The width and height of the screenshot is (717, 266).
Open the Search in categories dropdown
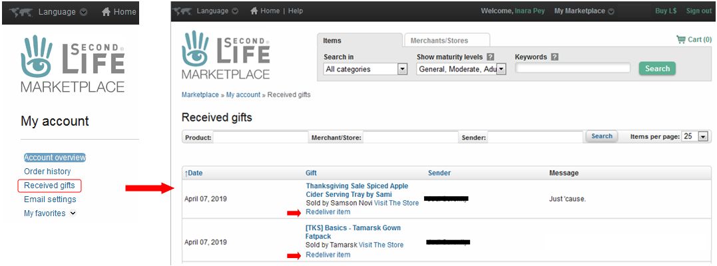(402, 69)
